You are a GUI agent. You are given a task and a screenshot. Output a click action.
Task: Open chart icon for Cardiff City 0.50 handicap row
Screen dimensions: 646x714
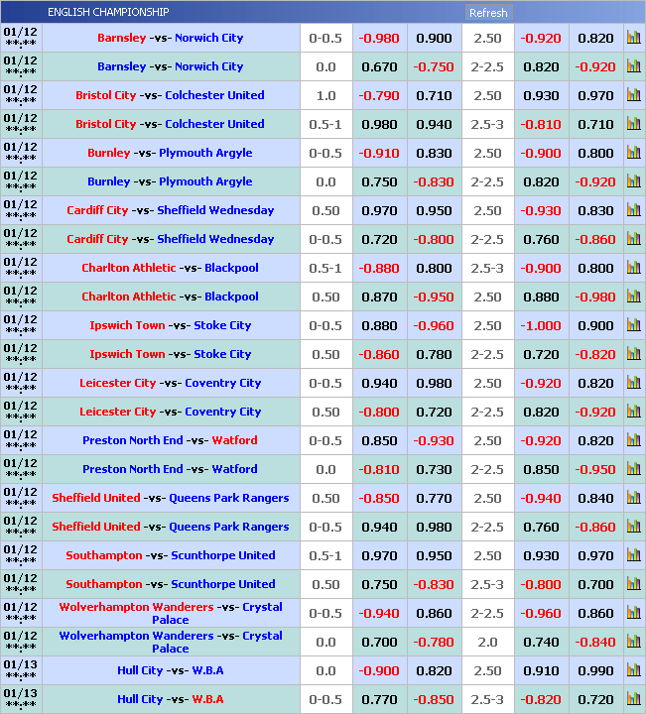pos(633,210)
